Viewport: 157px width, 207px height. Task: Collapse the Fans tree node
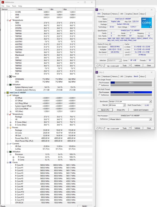[8, 77]
